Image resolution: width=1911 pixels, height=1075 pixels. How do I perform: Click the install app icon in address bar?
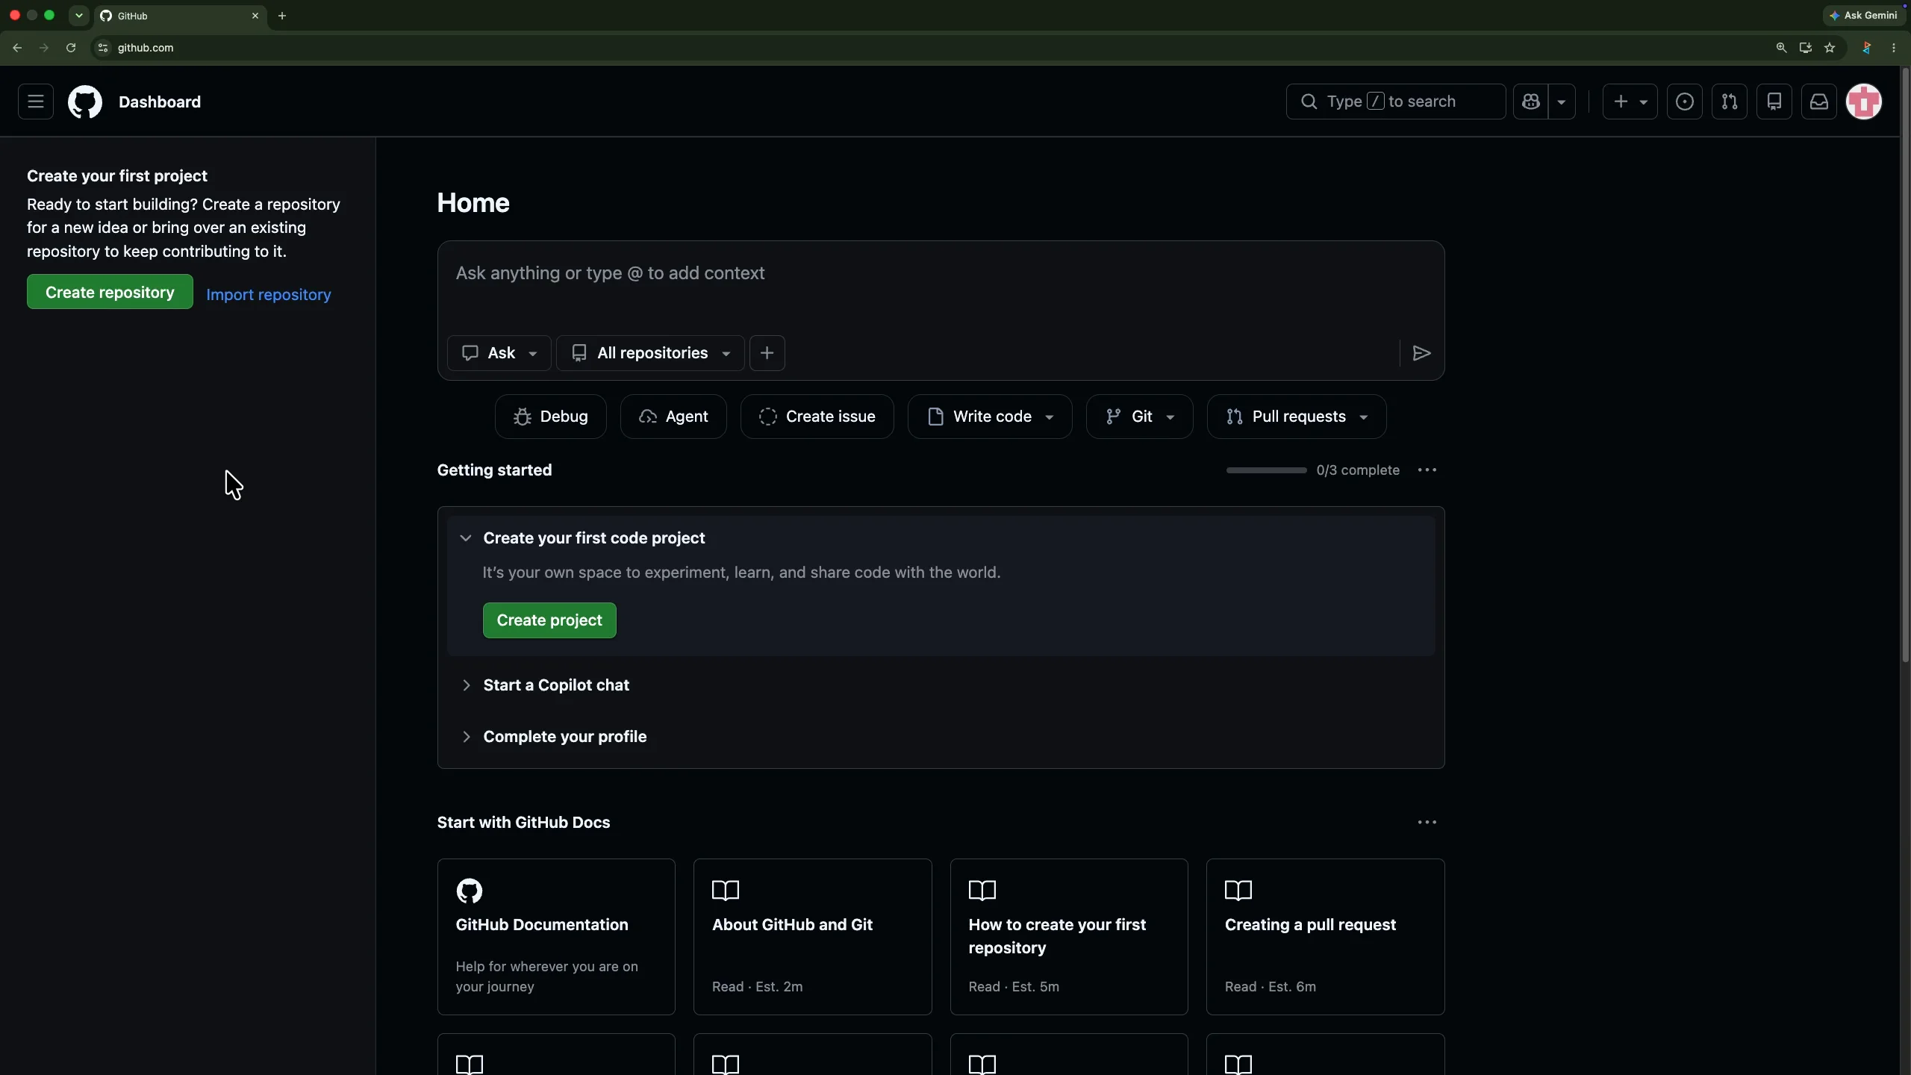[x=1805, y=48]
